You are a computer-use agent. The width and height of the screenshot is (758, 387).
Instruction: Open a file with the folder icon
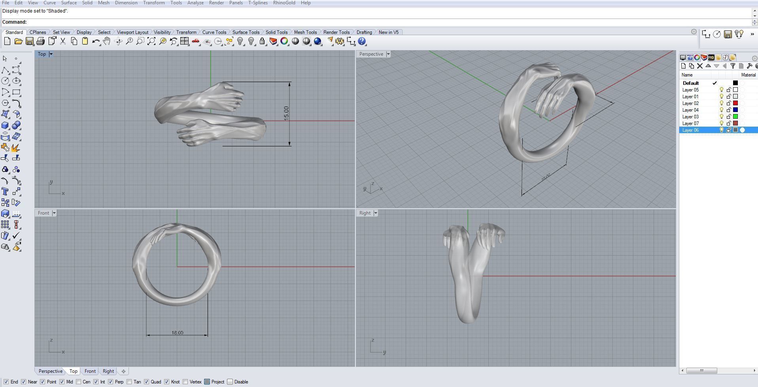18,41
